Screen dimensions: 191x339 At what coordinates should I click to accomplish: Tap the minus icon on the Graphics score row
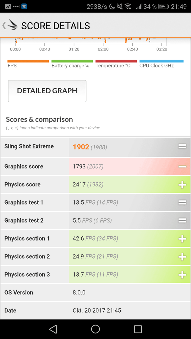[182, 166]
